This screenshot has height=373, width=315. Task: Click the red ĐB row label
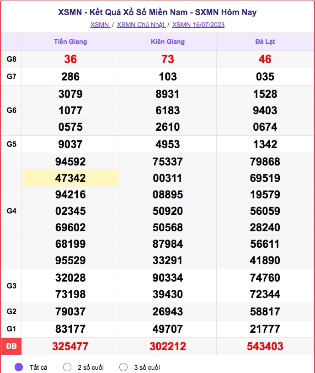[11, 346]
